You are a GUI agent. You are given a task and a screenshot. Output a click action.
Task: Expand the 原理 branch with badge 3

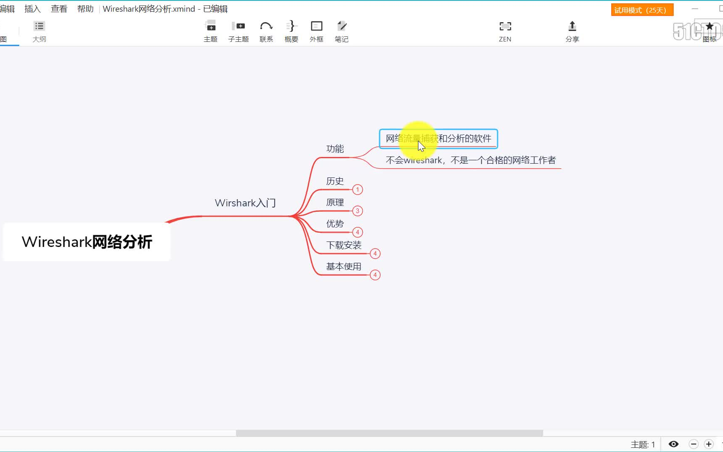coord(357,211)
